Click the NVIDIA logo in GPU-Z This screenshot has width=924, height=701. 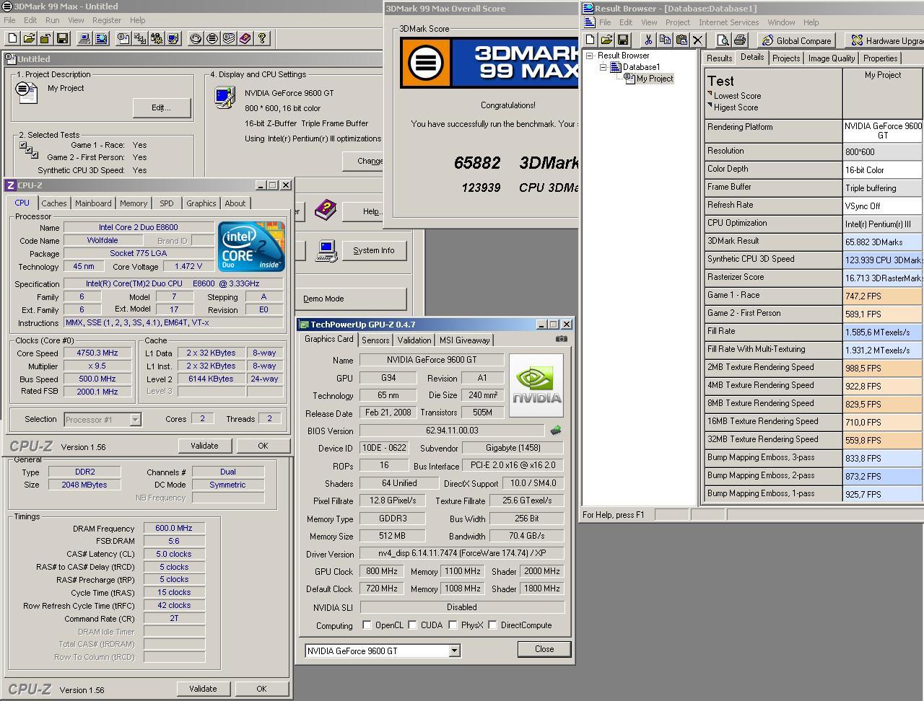click(x=536, y=385)
